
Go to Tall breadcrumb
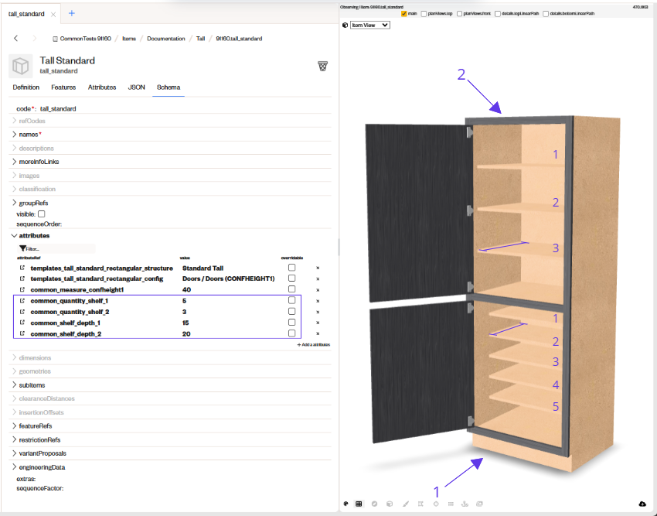pos(200,39)
